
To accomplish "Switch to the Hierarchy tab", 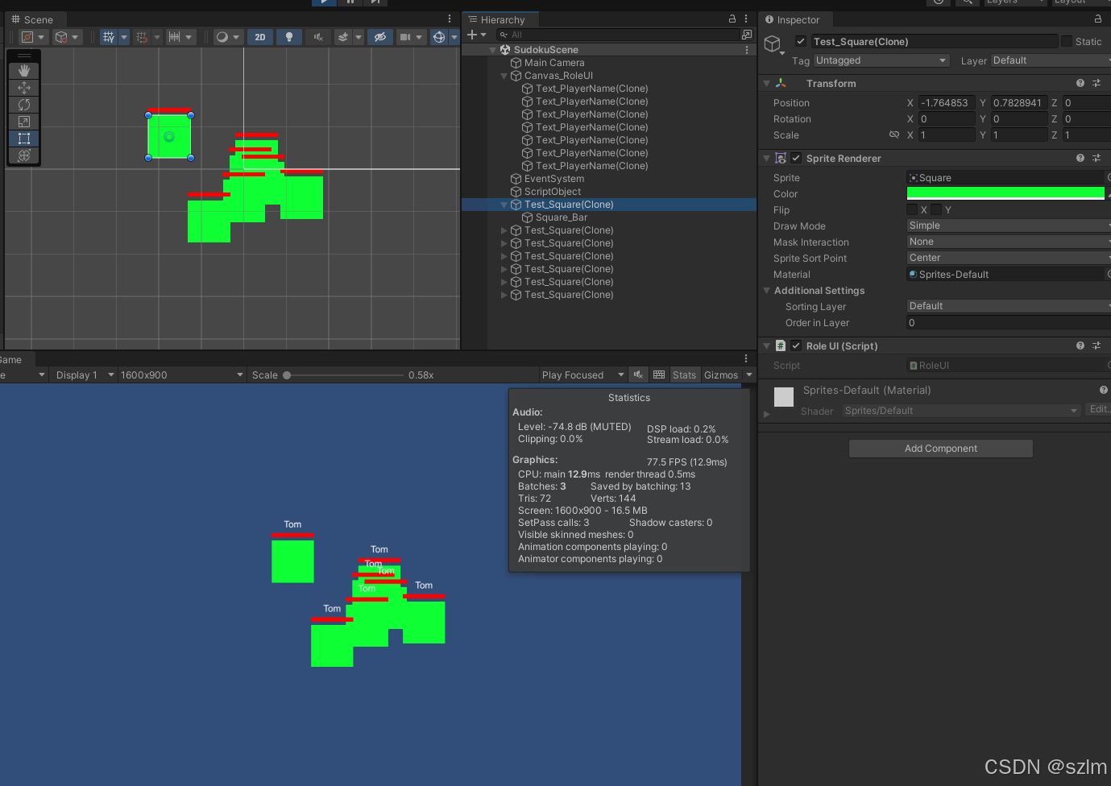I will click(500, 19).
